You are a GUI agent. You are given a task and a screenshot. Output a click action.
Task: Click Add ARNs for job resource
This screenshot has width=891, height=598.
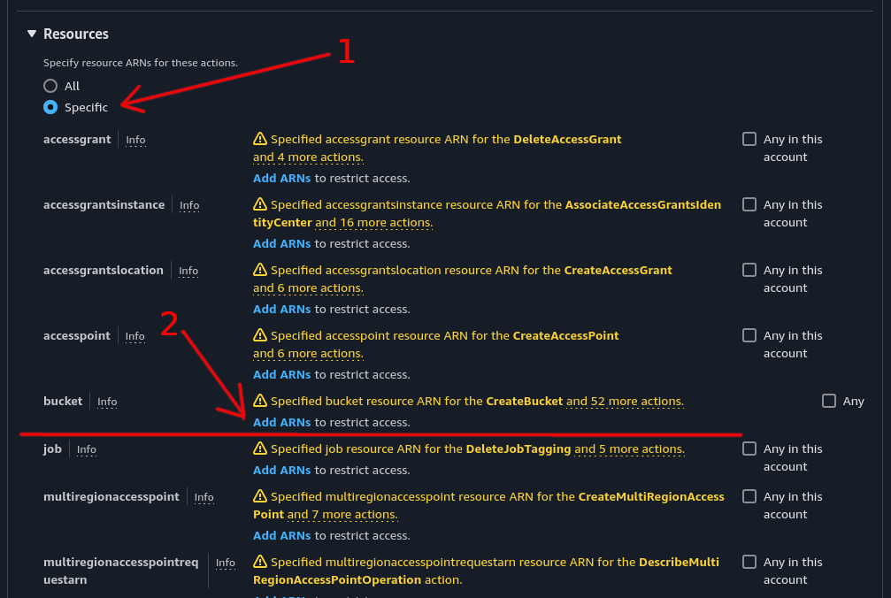click(281, 470)
